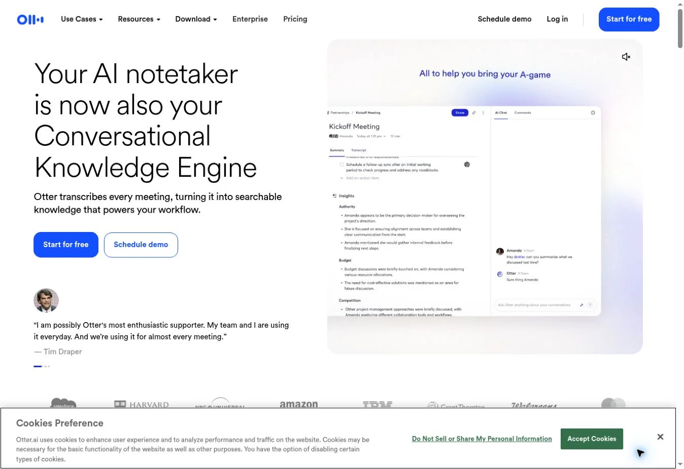Click the IBM logo
The width and height of the screenshot is (684, 469).
pyautogui.click(x=378, y=404)
